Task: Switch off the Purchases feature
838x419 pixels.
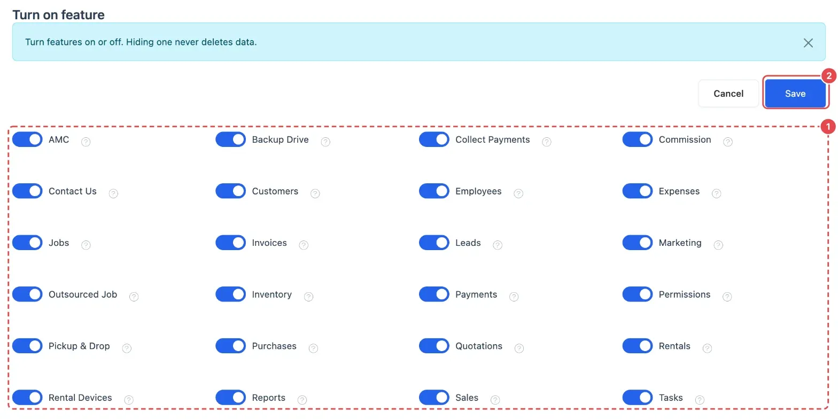Action: [x=231, y=346]
